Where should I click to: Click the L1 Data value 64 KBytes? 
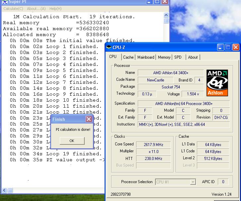(213, 145)
